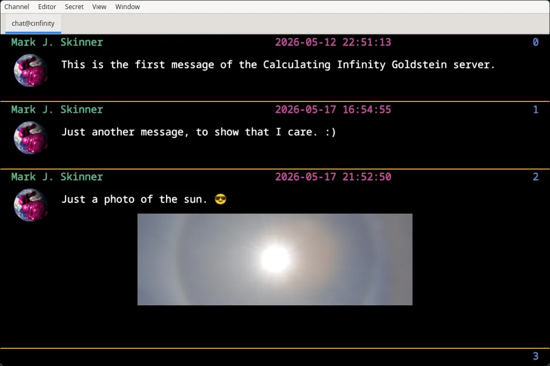Click timestamp 2026-05-17 16:54:55
Screen dimensions: 550x366
(x=333, y=109)
